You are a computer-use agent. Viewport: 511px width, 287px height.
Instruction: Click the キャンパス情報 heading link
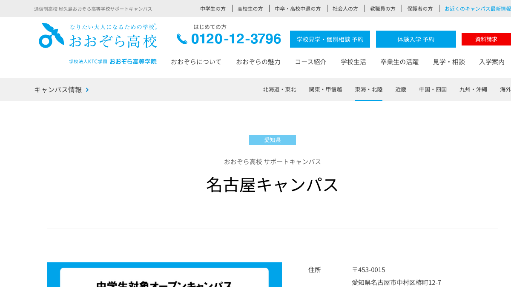tap(58, 90)
